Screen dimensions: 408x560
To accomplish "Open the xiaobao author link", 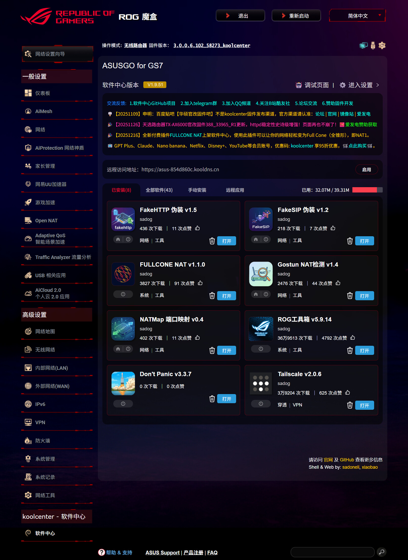I will coord(370,467).
